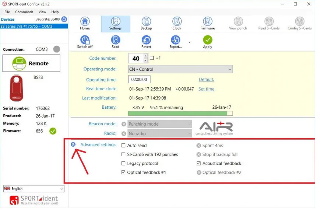Open the Beacon mode dropdown

pyautogui.click(x=160, y=124)
